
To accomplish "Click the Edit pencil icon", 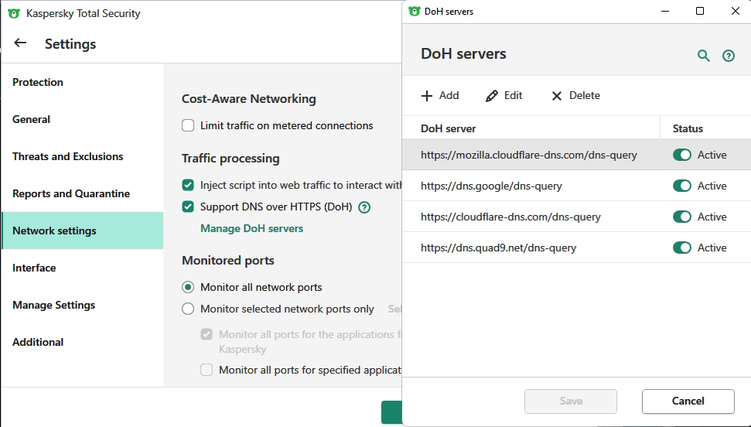I will click(492, 96).
